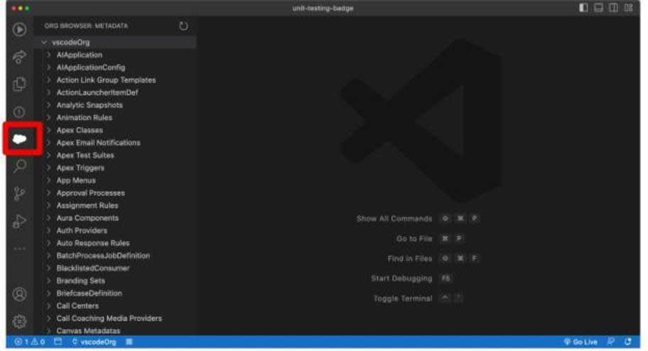Select the BlacklistedConsumer row
648x351 pixels.
pyautogui.click(x=115, y=268)
